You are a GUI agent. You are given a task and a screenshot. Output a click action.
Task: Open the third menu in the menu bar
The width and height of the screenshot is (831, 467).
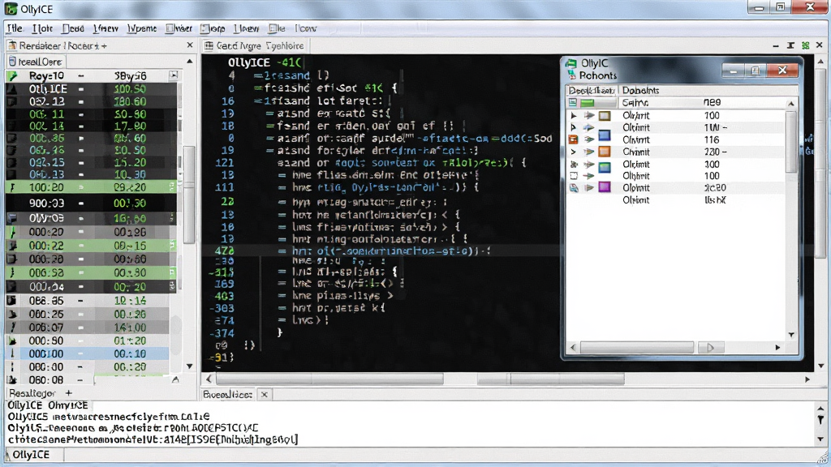(x=73, y=28)
